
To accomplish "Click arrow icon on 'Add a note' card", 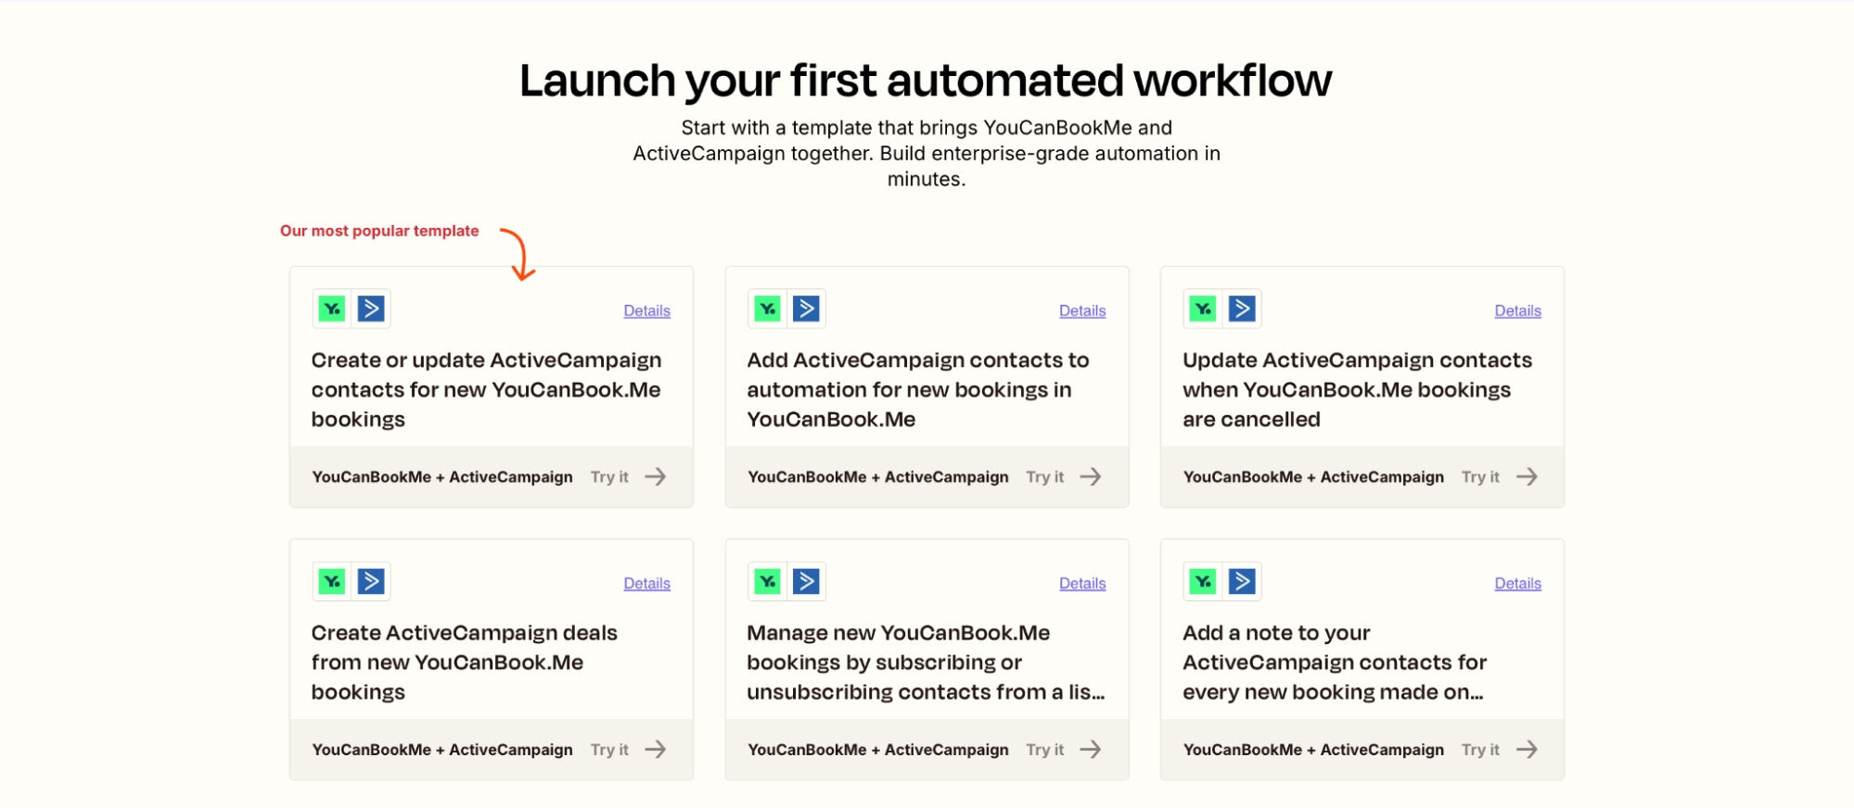I will point(1527,749).
